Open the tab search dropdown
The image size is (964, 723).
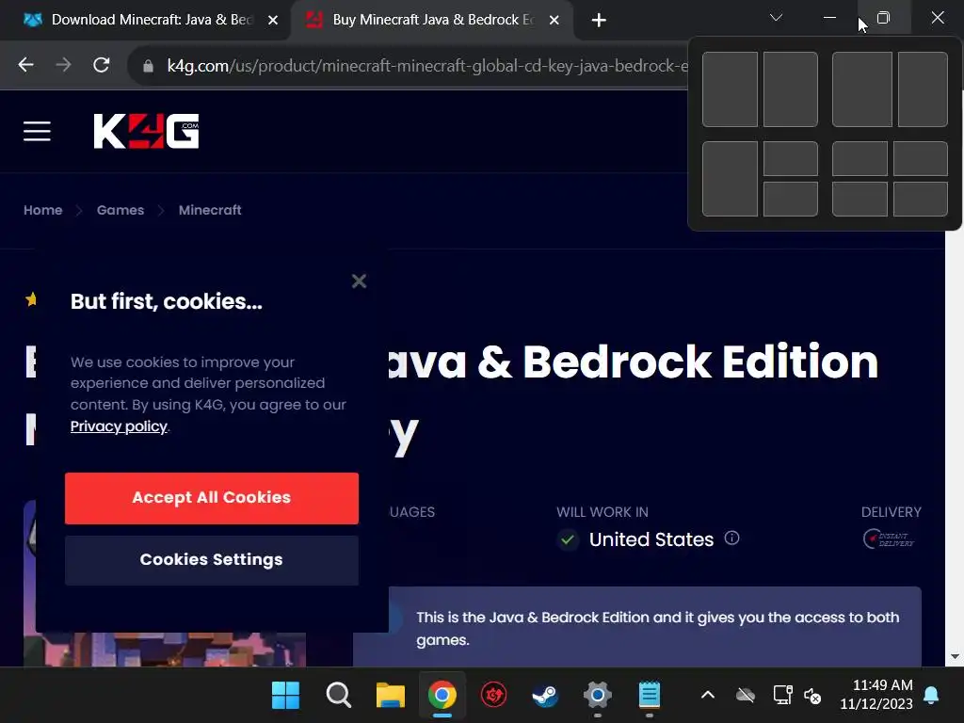point(776,18)
